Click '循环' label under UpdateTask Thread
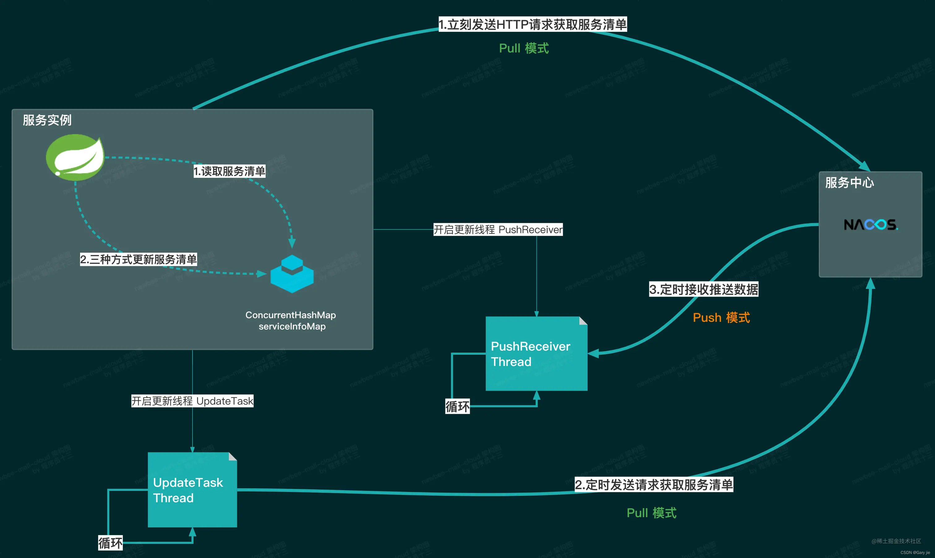The height and width of the screenshot is (558, 935). click(110, 543)
